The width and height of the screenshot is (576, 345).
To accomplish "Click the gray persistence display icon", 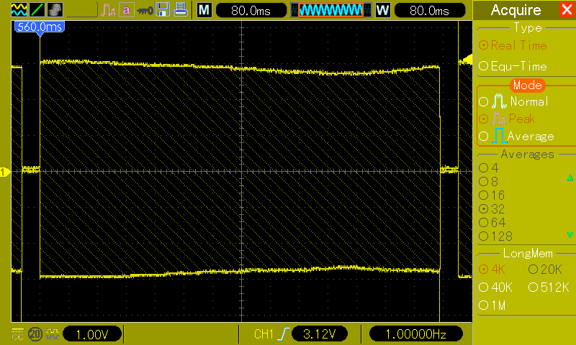I will coord(55,10).
